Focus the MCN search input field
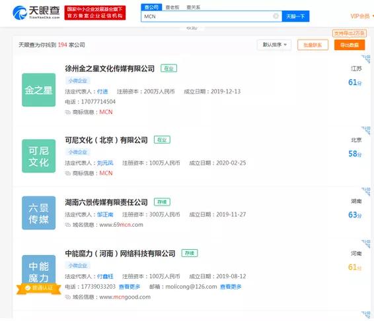 (x=207, y=16)
